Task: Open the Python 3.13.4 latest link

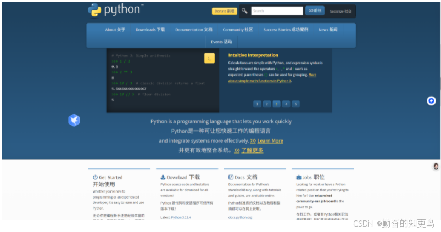Action: [181, 217]
